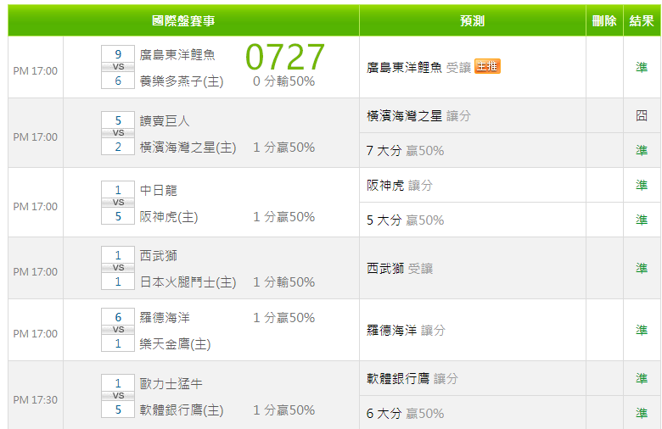
Task: Click the VS badge for 中日龍 match
Action: pos(118,203)
